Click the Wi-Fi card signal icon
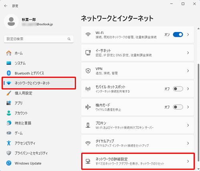200x171 pixels. (x=88, y=34)
